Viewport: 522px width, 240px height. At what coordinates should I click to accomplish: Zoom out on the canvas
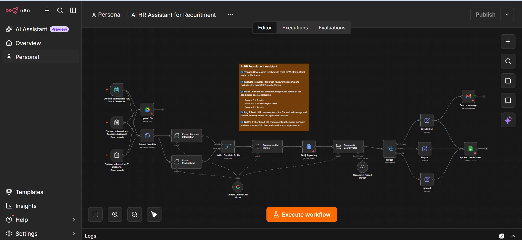pyautogui.click(x=135, y=214)
